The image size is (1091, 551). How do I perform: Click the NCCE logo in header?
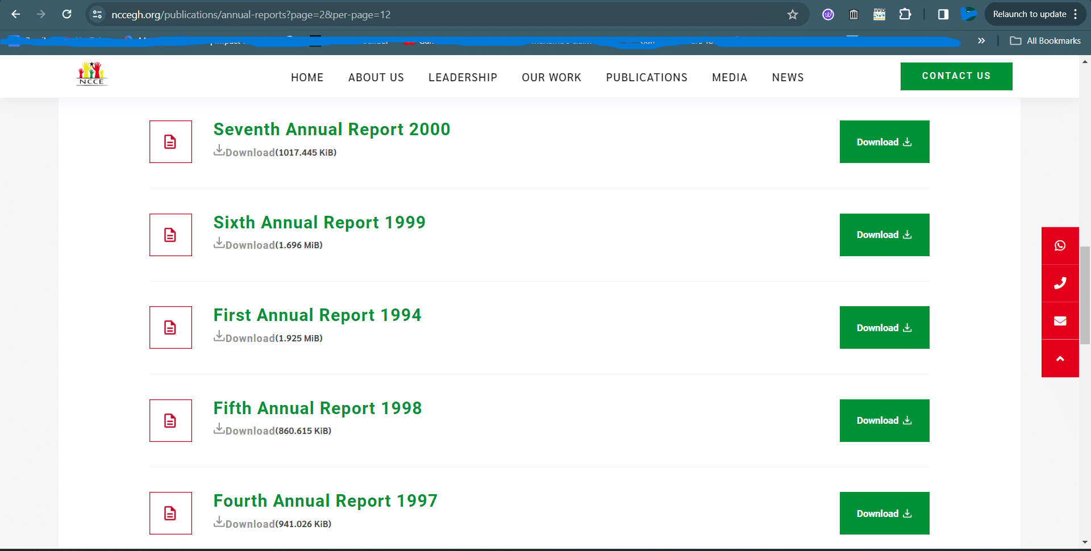[91, 74]
